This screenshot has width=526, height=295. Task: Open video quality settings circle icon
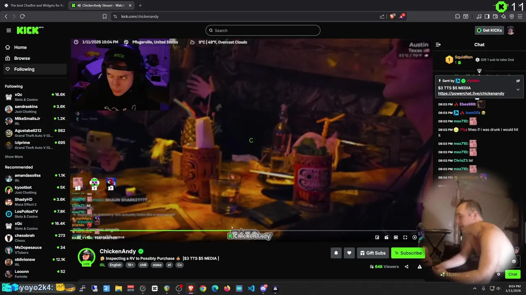[414, 237]
